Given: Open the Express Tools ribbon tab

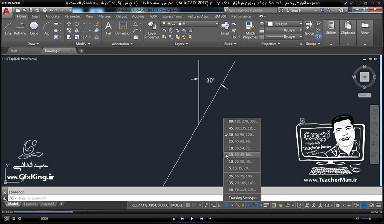Looking at the screenshot, I should point(172,16).
